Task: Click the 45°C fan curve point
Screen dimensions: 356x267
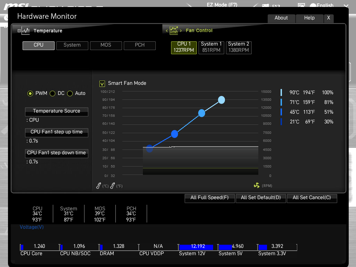Action: coord(175,134)
